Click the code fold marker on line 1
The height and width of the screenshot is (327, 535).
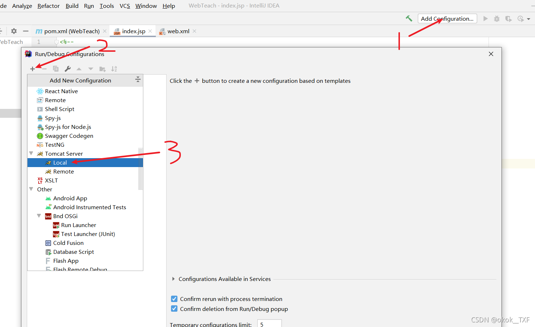point(56,42)
